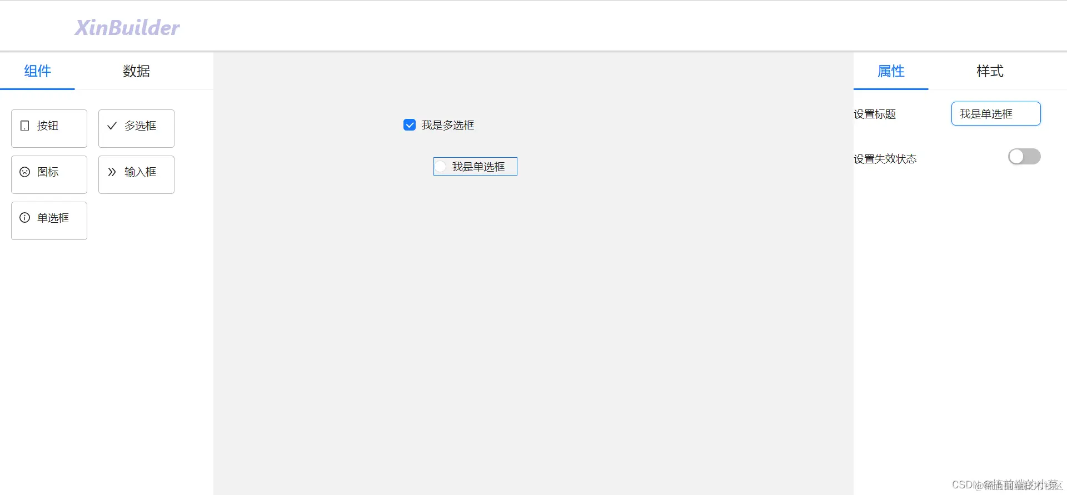Click the 我是多选框 label text

[x=448, y=125]
